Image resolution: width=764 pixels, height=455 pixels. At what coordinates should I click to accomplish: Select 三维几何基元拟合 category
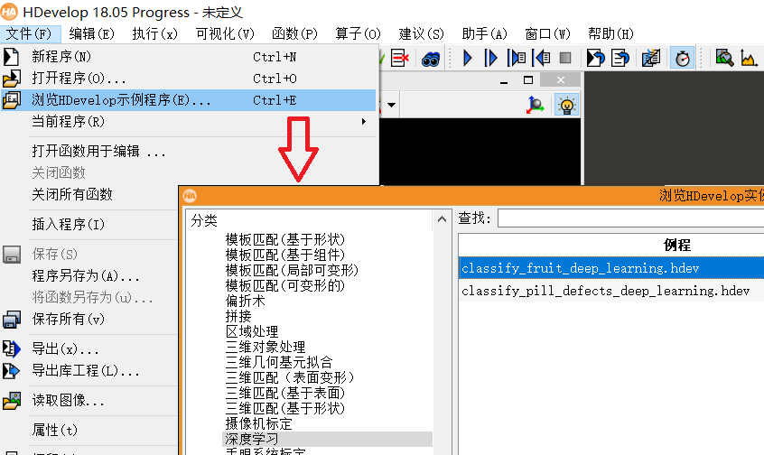click(279, 362)
